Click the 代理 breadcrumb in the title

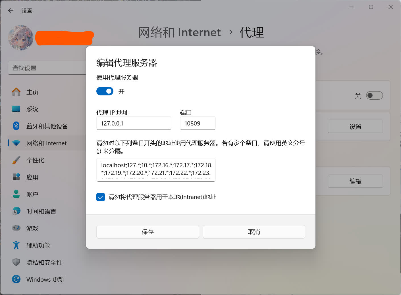point(251,33)
